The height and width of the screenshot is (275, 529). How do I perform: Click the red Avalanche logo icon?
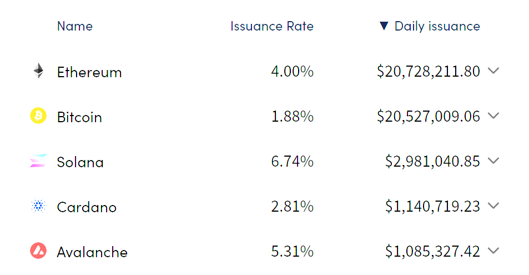click(38, 251)
